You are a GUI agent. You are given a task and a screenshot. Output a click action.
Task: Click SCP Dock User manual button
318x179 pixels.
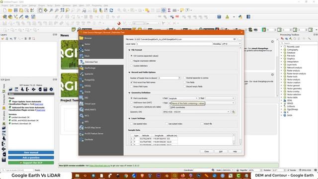(x=31, y=153)
